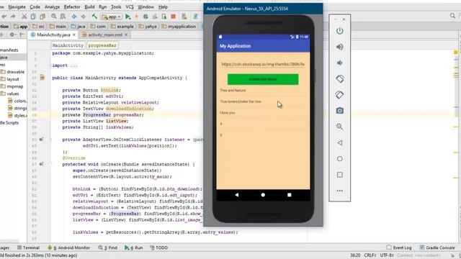
Task: Rotate the emulator left
Action: tap(339, 78)
